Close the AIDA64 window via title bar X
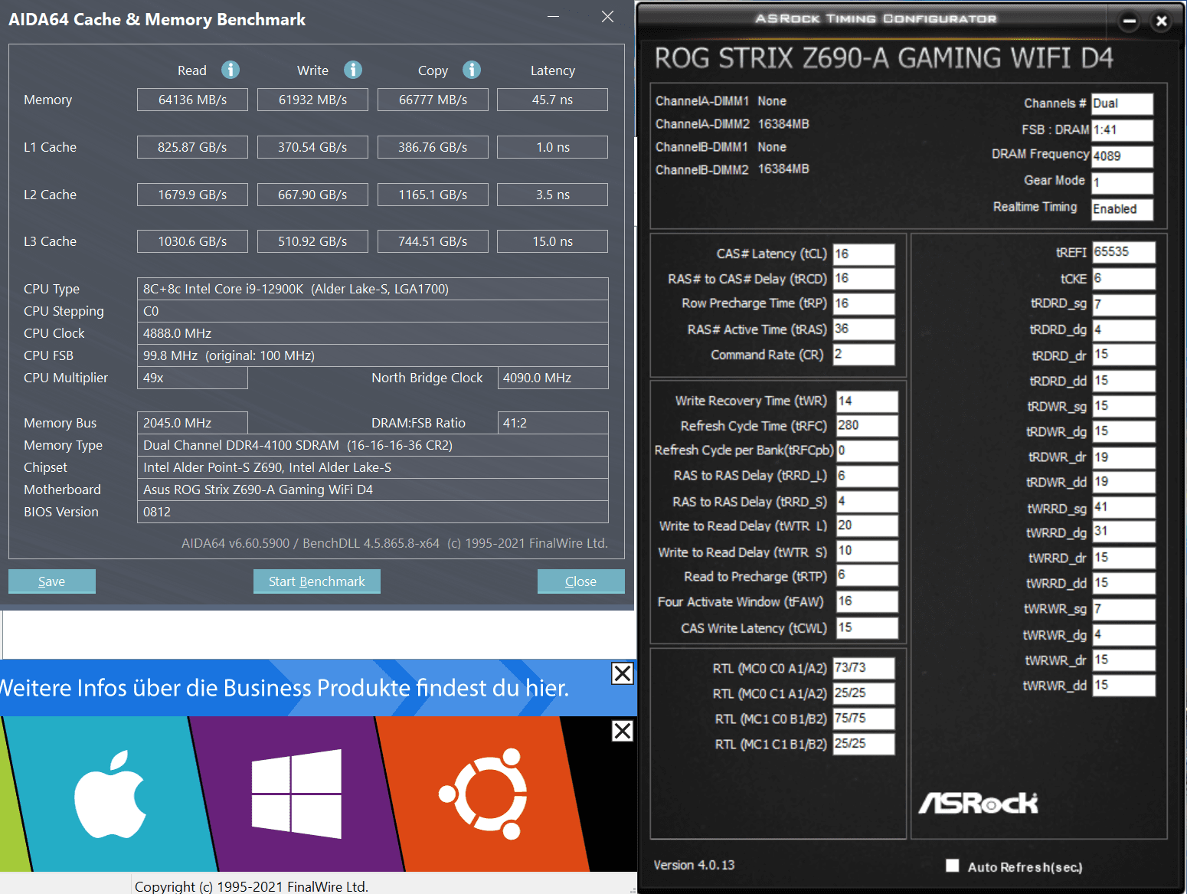 coord(607,17)
